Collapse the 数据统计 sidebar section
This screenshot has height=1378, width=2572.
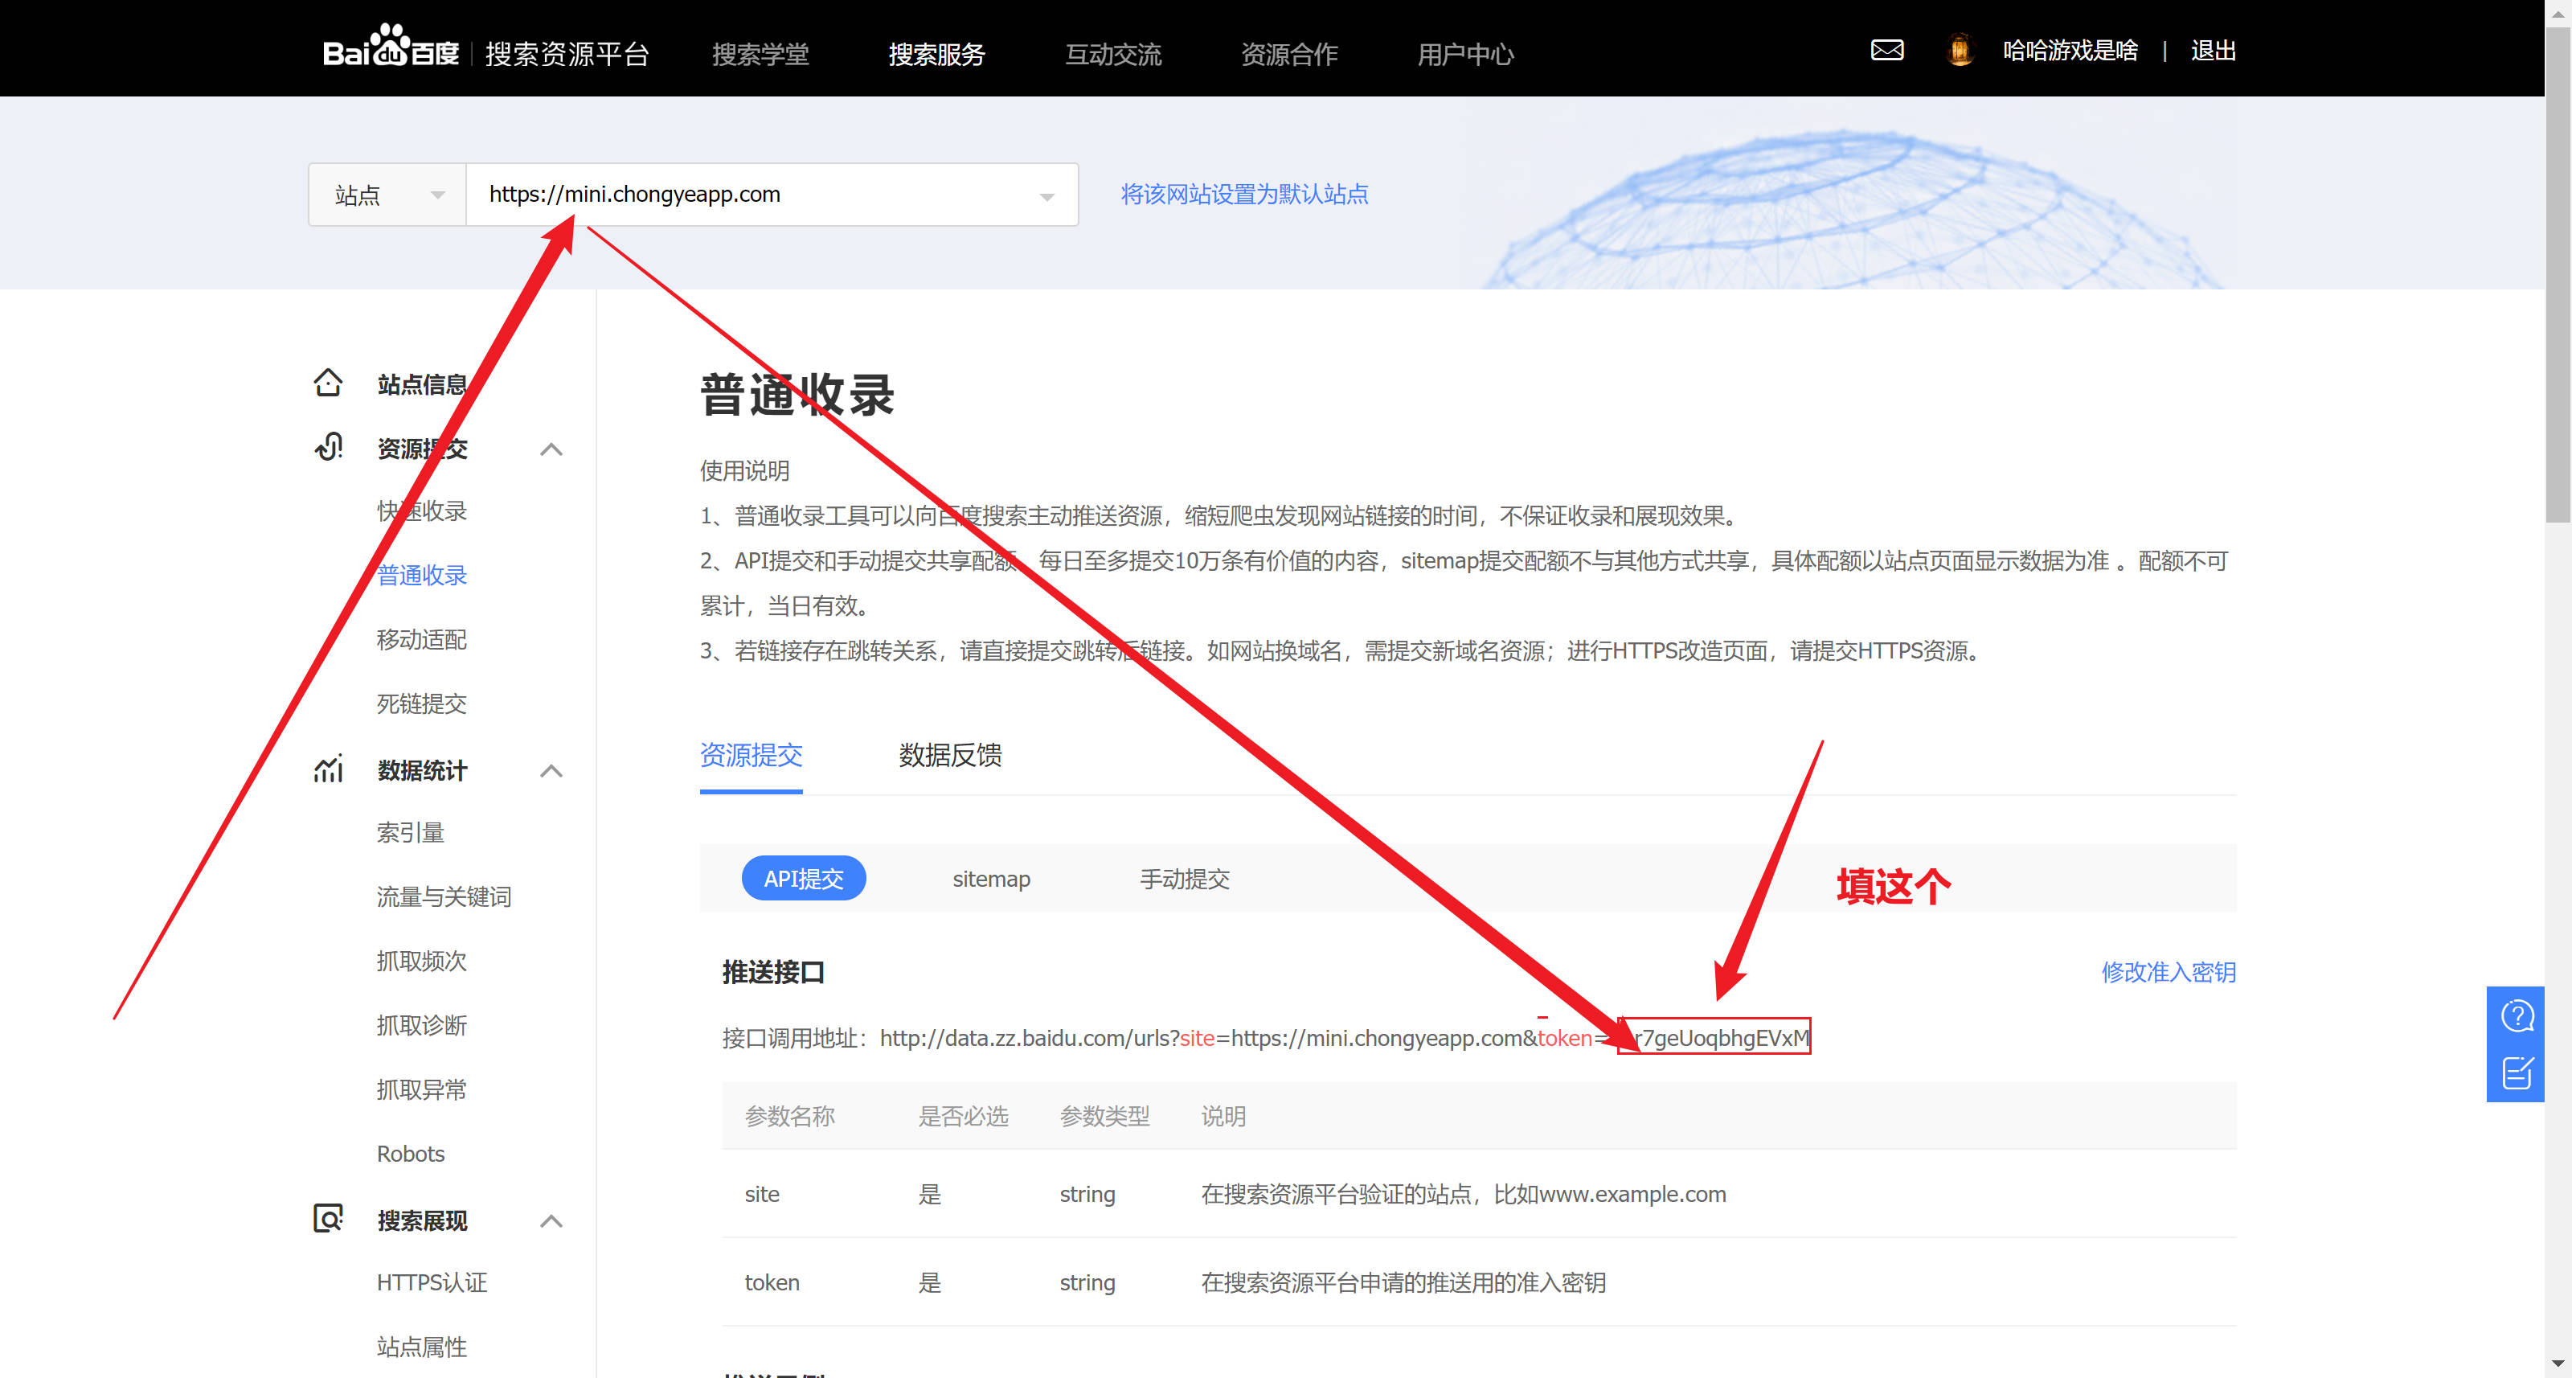tap(551, 771)
